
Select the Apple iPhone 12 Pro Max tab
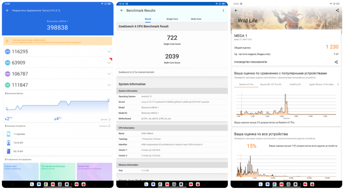[x=321, y=84]
